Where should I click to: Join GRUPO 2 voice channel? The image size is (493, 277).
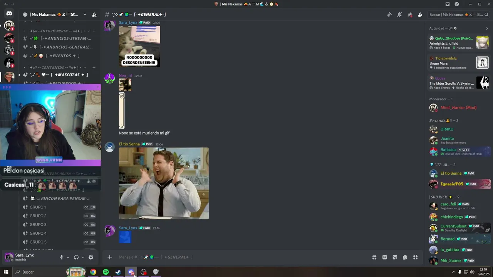[60, 216]
